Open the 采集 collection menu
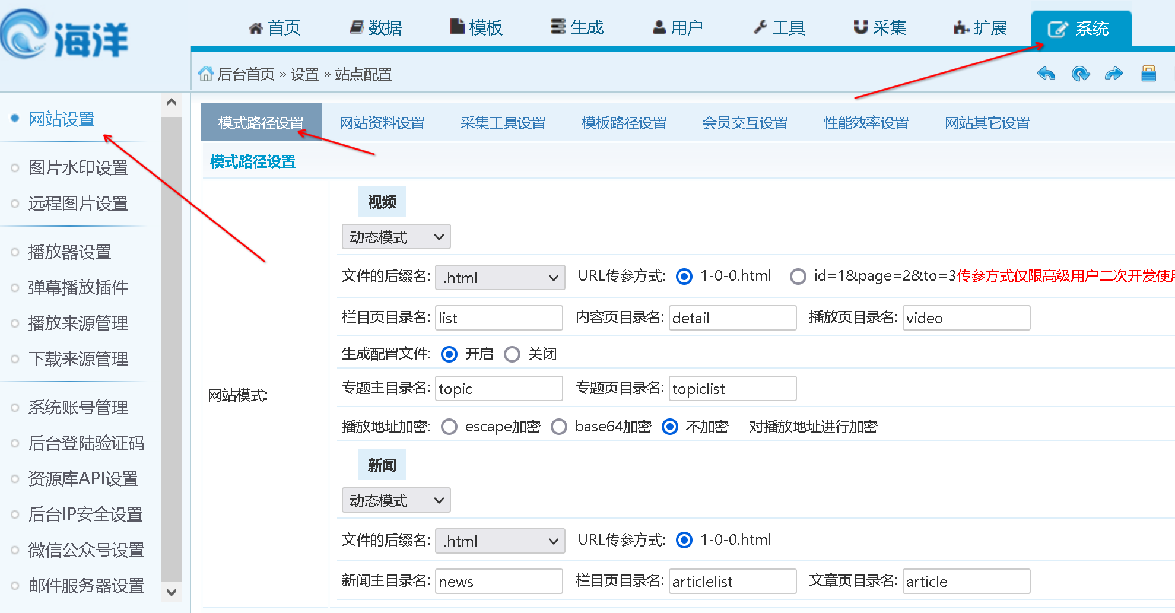This screenshot has height=613, width=1175. click(x=880, y=28)
